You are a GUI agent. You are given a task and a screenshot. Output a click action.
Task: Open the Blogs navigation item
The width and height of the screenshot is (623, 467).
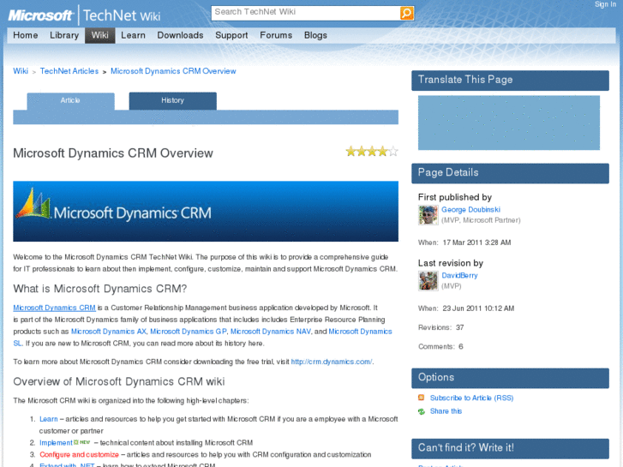click(x=315, y=35)
